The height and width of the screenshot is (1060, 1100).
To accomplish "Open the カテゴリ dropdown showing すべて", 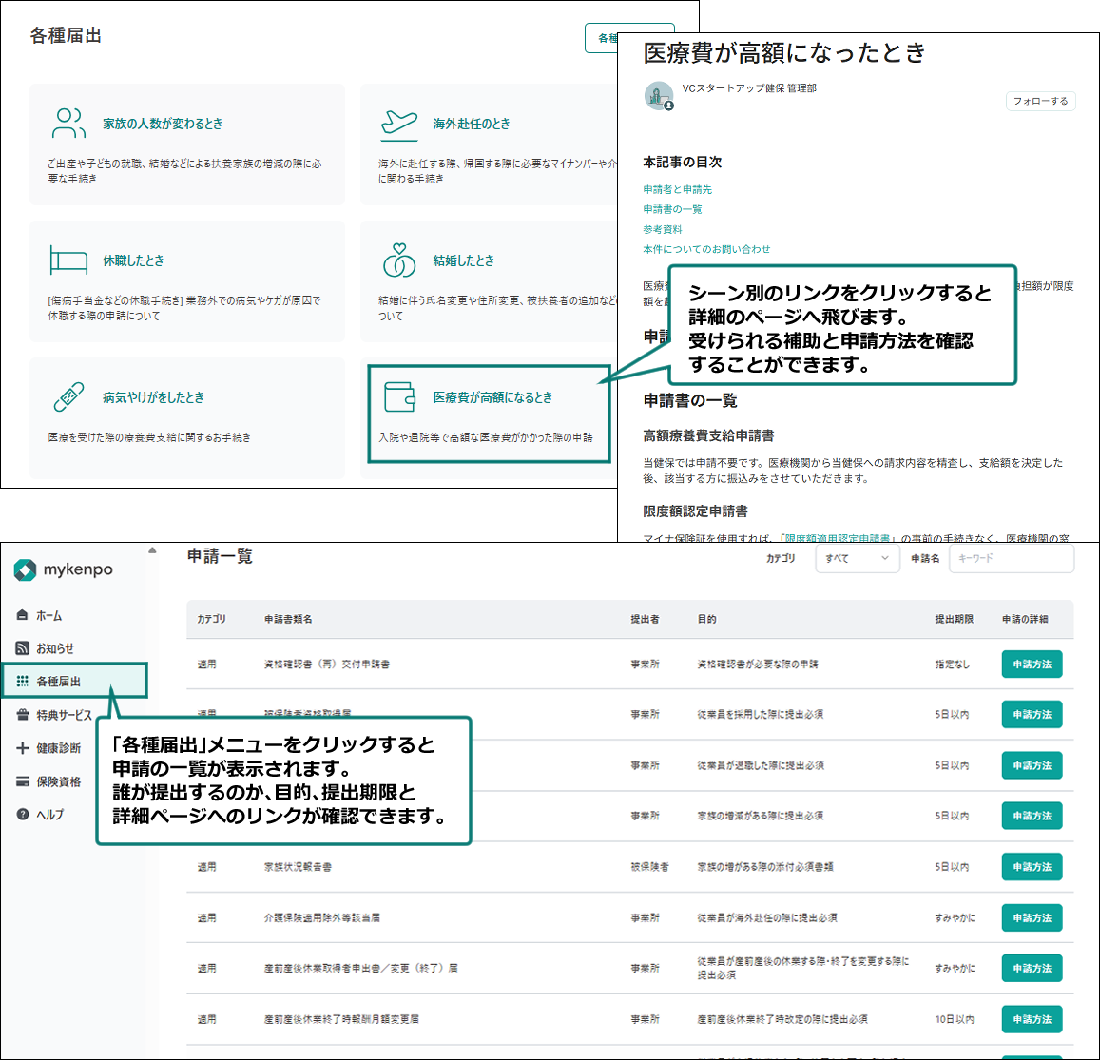I will pos(857,558).
